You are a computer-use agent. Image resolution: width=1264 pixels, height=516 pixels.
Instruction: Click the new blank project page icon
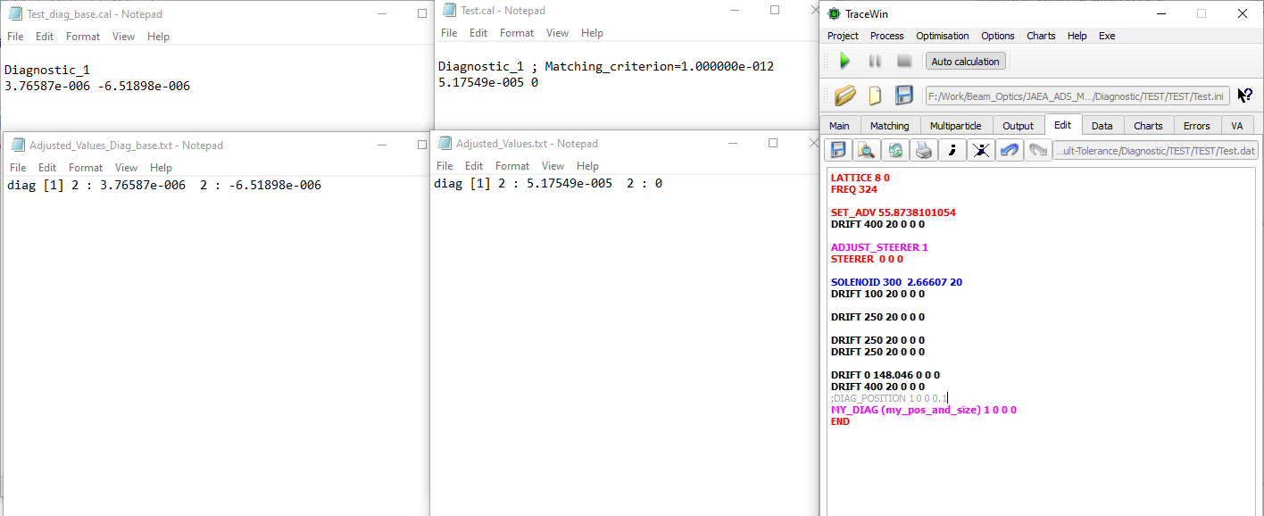[875, 96]
